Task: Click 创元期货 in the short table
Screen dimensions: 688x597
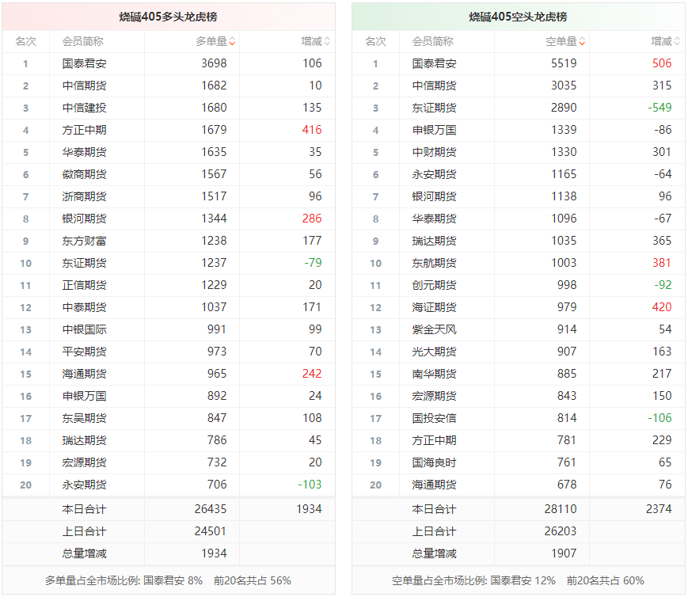Action: (x=434, y=285)
